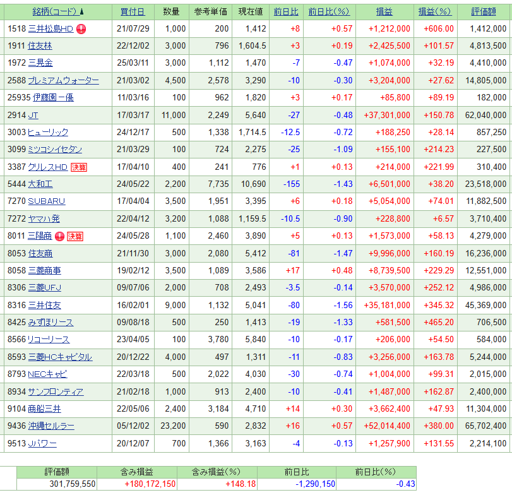Click the Jパワー stock link
The image size is (512, 495).
click(42, 444)
